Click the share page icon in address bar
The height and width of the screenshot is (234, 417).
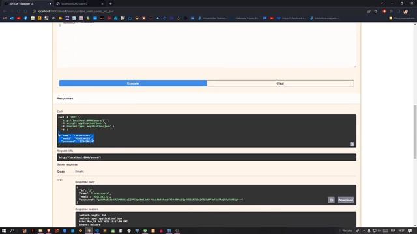pos(369,12)
